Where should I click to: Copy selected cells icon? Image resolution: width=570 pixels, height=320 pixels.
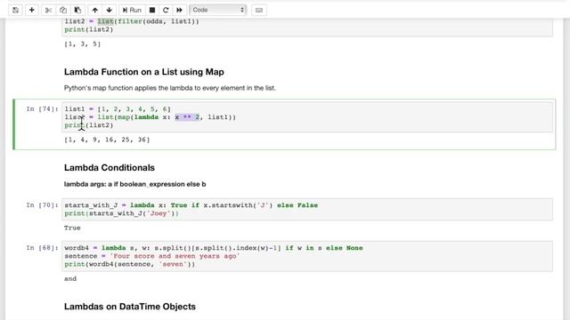pyautogui.click(x=63, y=10)
